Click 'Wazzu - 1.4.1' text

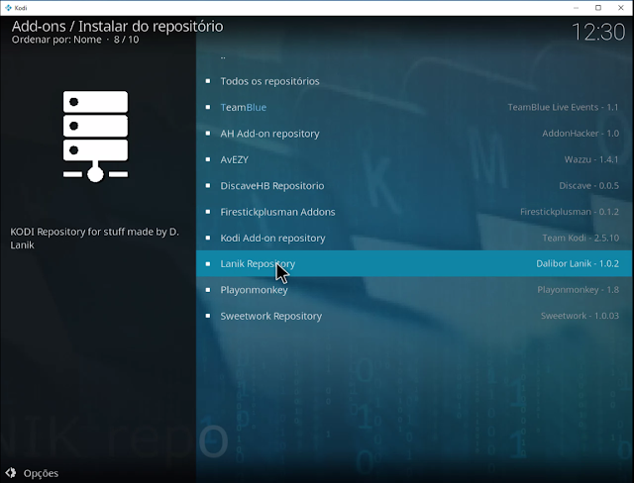[591, 159]
